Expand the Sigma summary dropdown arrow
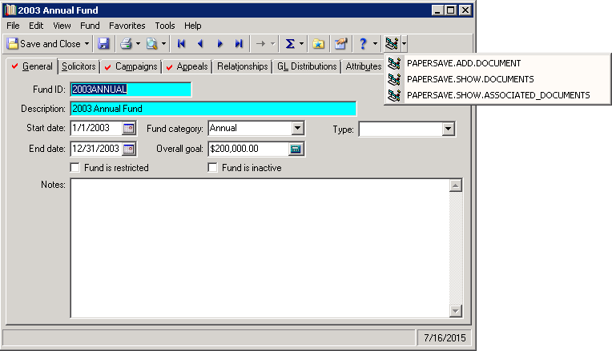The image size is (612, 351). pyautogui.click(x=301, y=44)
